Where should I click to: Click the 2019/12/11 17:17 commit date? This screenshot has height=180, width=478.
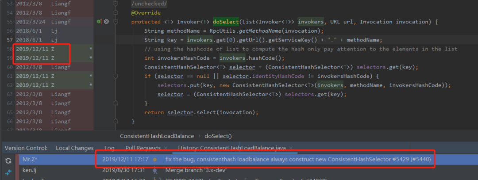pos(125,159)
